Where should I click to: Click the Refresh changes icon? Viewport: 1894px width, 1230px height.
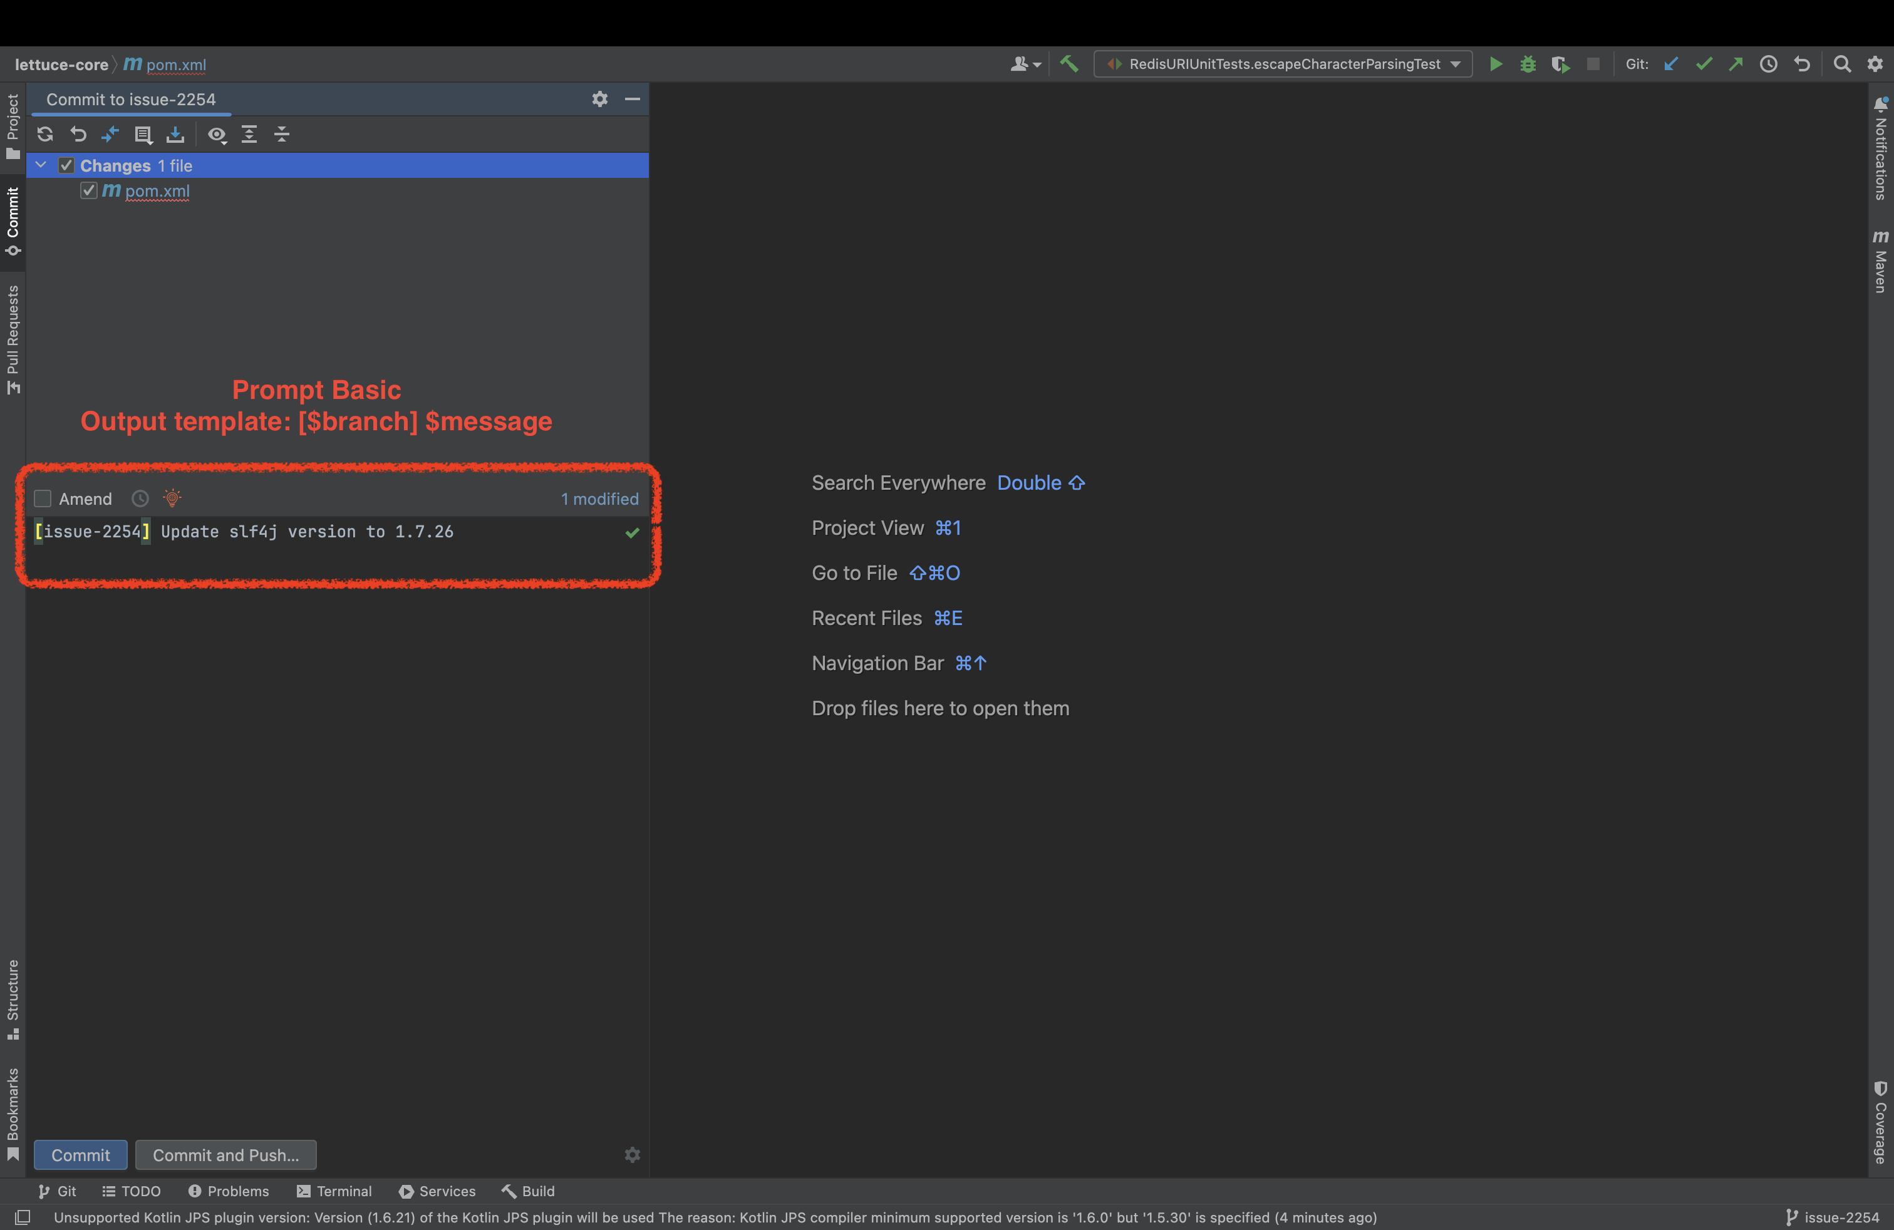tap(45, 135)
